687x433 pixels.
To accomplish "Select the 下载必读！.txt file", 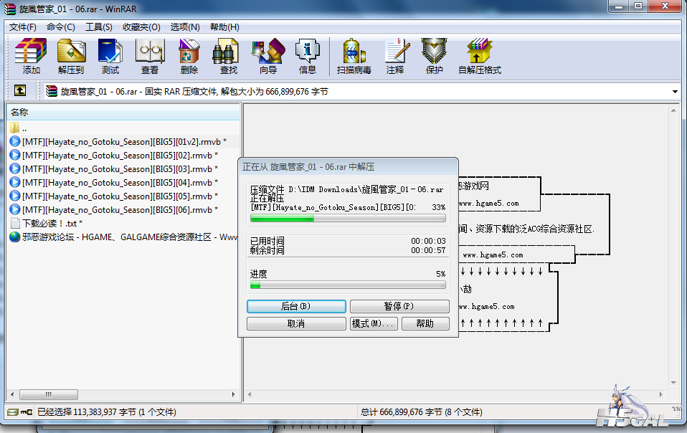I will (x=49, y=224).
